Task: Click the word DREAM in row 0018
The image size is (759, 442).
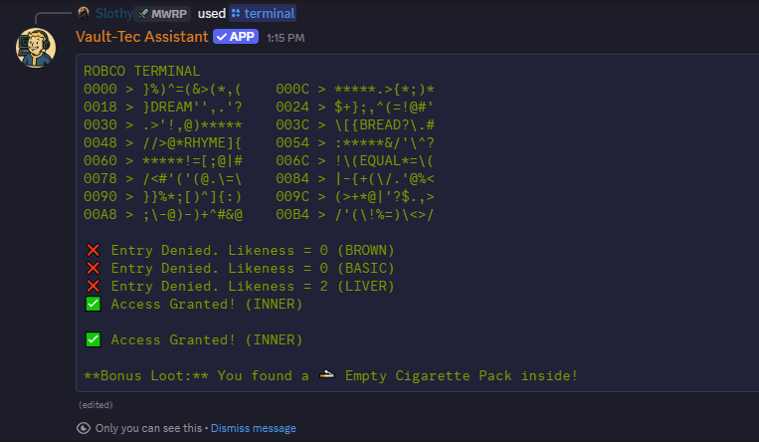Action: (x=171, y=108)
